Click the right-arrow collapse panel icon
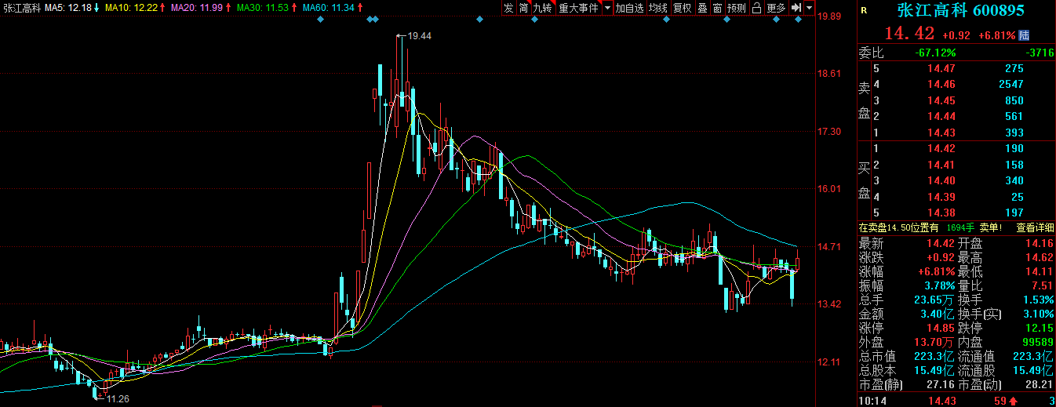 tap(796, 8)
